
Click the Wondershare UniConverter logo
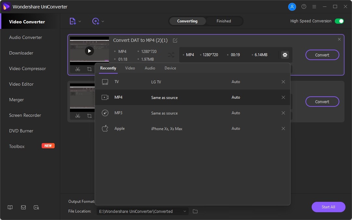[6, 7]
